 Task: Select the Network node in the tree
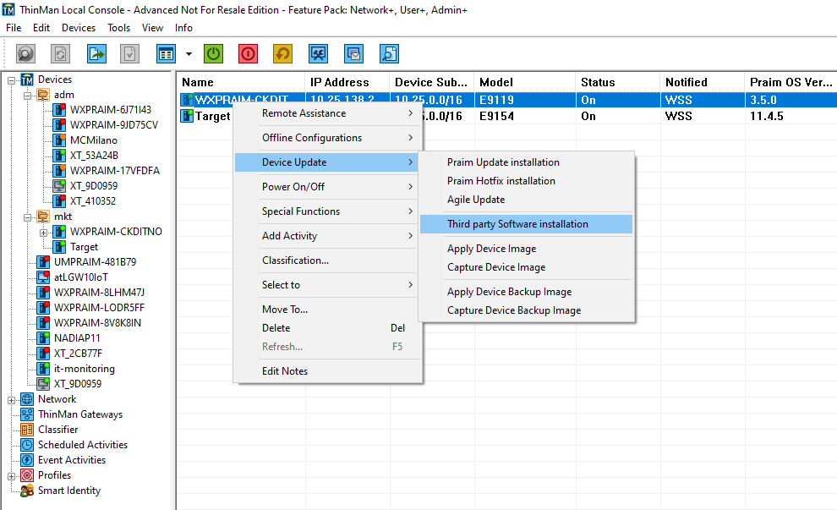[57, 399]
